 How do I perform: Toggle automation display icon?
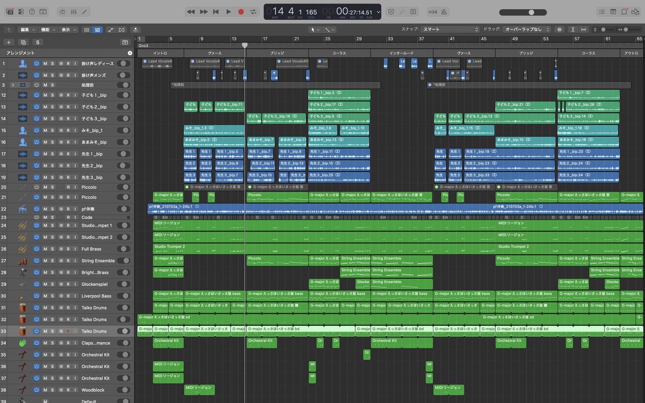[111, 30]
